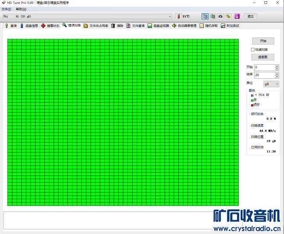Open the 自动噪音管理 tab

[184, 26]
